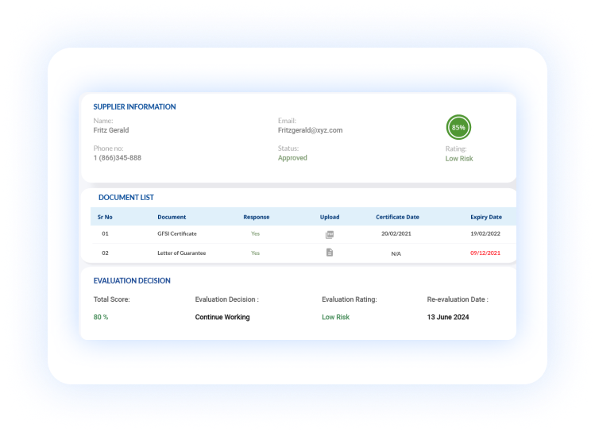
Task: Select the GFSI Certificate document name
Action: [x=177, y=233]
